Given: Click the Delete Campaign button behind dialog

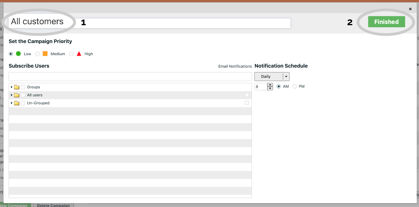Looking at the screenshot, I should (x=53, y=205).
